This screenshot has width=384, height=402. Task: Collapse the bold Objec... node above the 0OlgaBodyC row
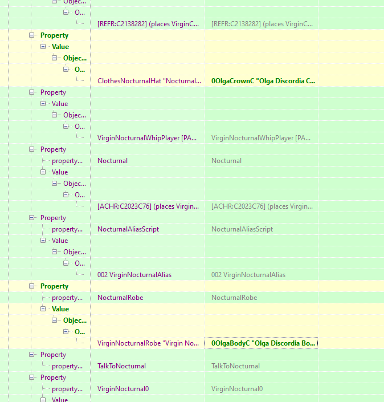tap(54, 320)
